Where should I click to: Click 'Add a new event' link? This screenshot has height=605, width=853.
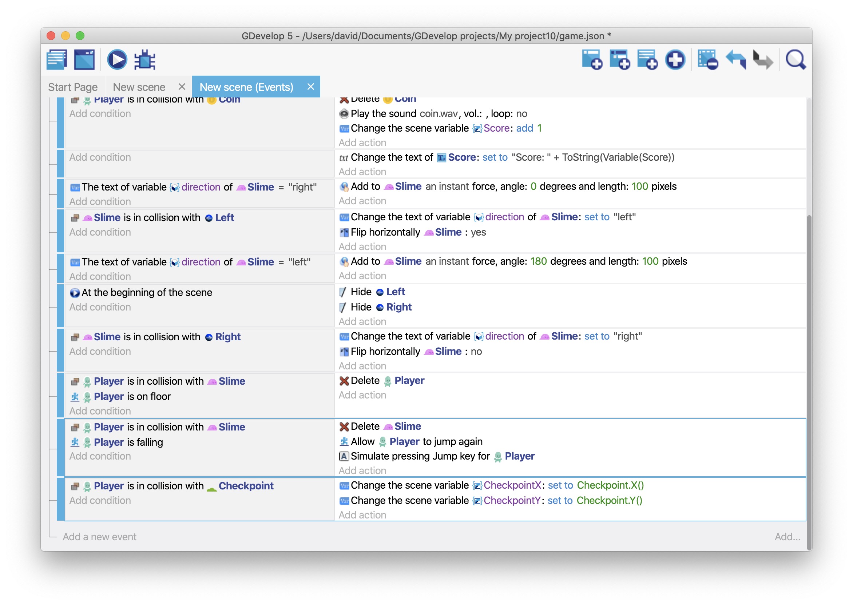tap(99, 537)
